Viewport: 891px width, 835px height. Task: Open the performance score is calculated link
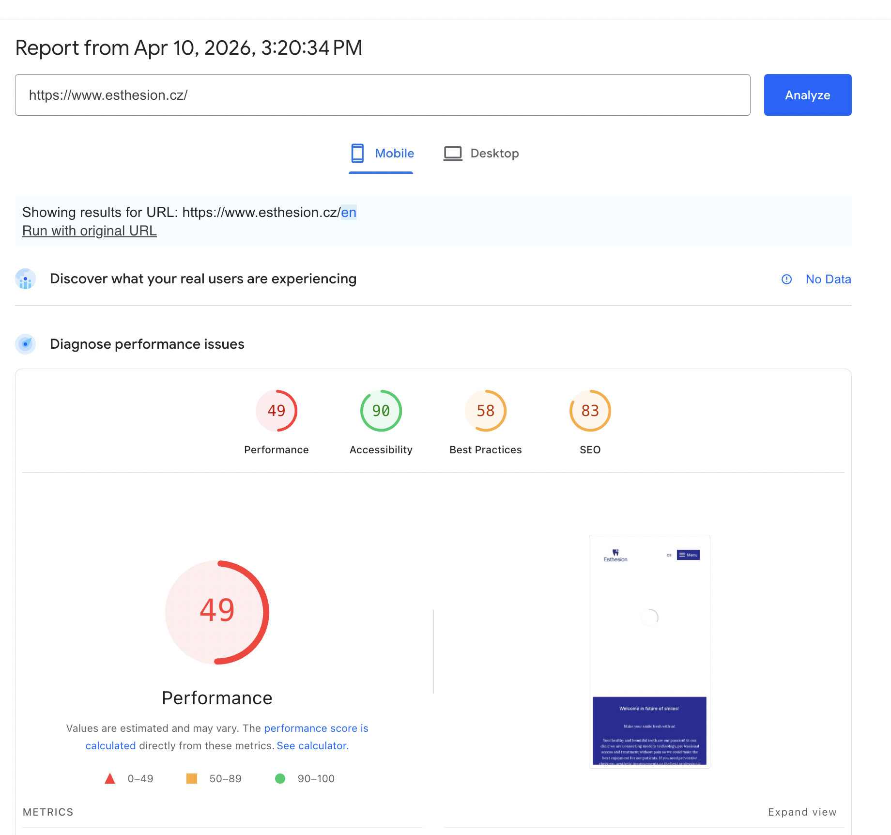click(x=316, y=728)
